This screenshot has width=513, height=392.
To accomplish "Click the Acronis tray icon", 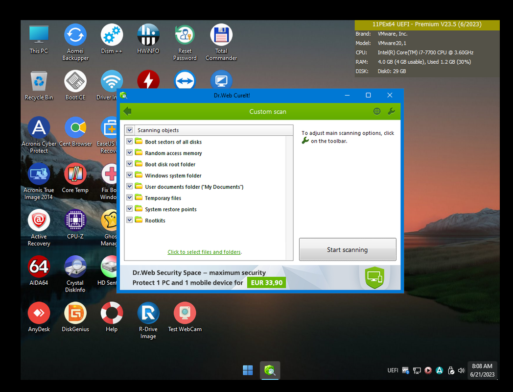I will click(440, 370).
